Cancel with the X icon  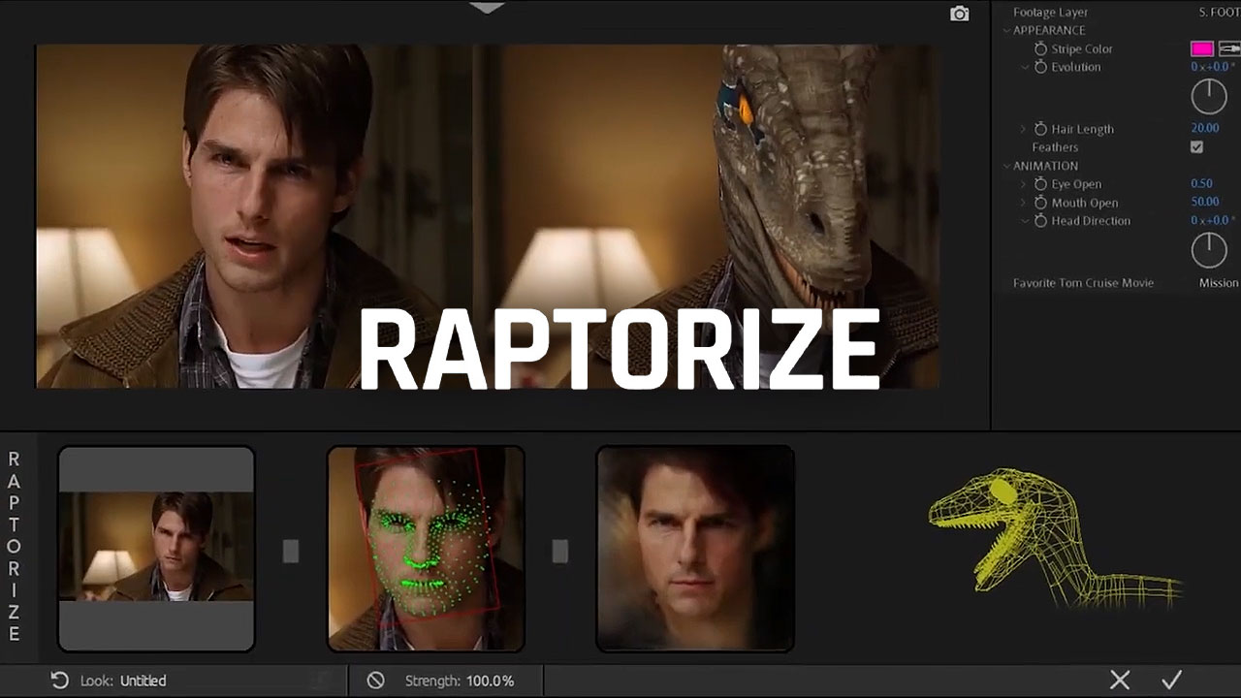coord(1120,680)
